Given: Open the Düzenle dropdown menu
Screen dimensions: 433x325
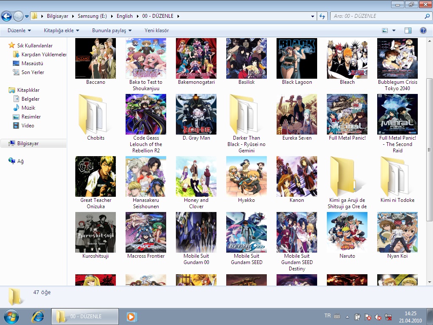Looking at the screenshot, I should click(19, 30).
